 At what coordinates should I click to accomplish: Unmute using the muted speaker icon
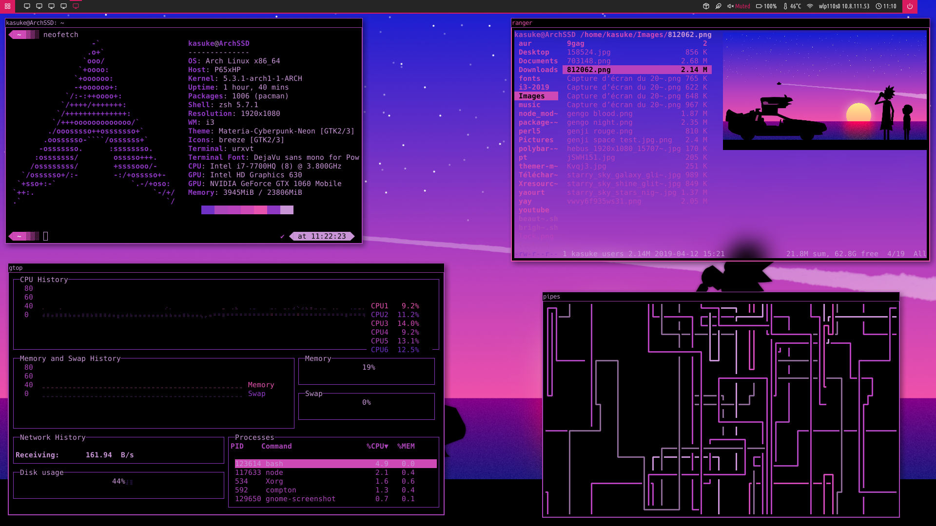pos(730,6)
